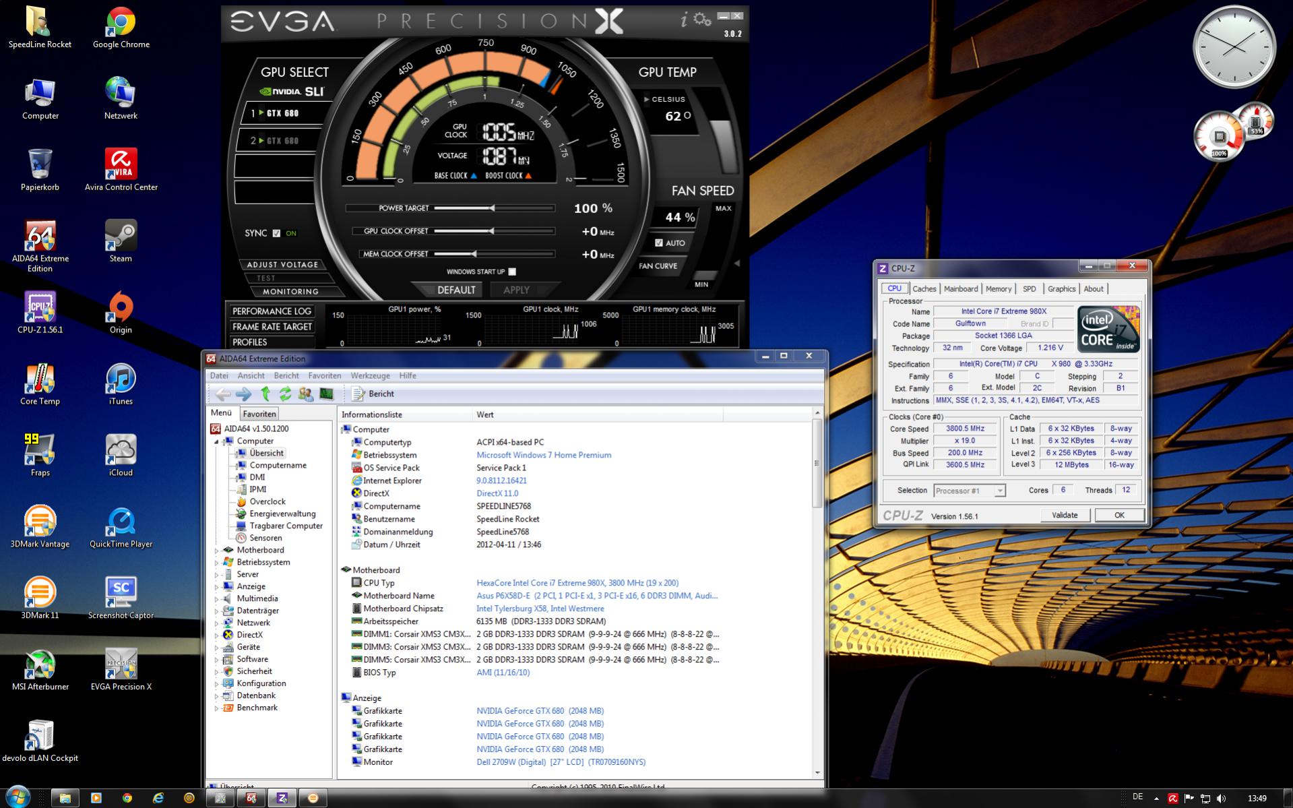Expand the Software tree node

pos(217,660)
